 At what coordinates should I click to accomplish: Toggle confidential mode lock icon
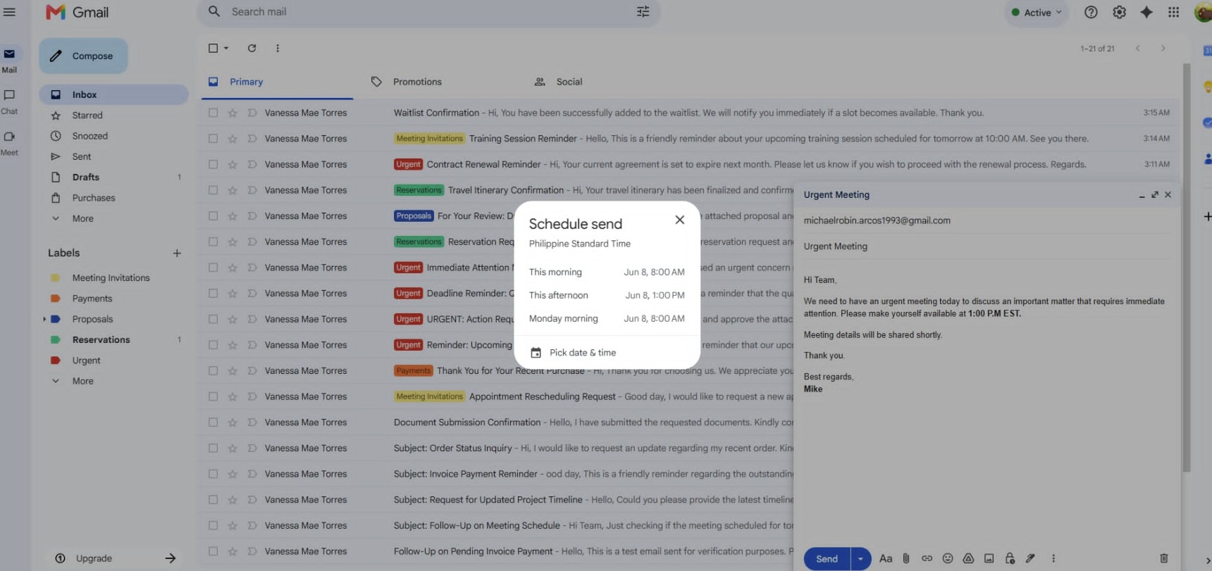[x=1010, y=558]
